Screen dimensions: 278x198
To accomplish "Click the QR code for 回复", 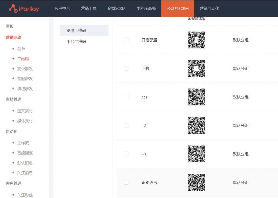I will click(x=196, y=69).
